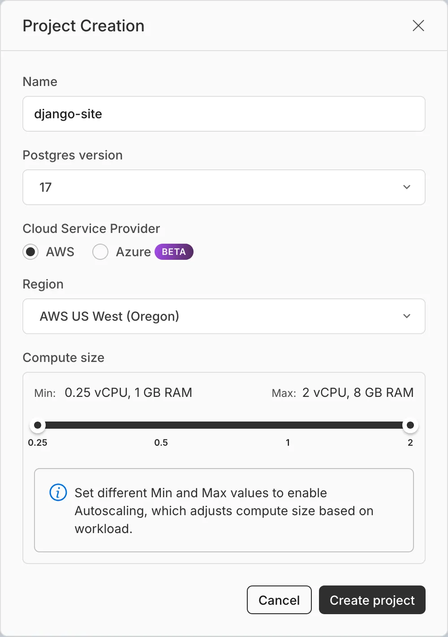Set slider to the 1 vCPU mark
Image resolution: width=448 pixels, height=637 pixels.
click(288, 425)
